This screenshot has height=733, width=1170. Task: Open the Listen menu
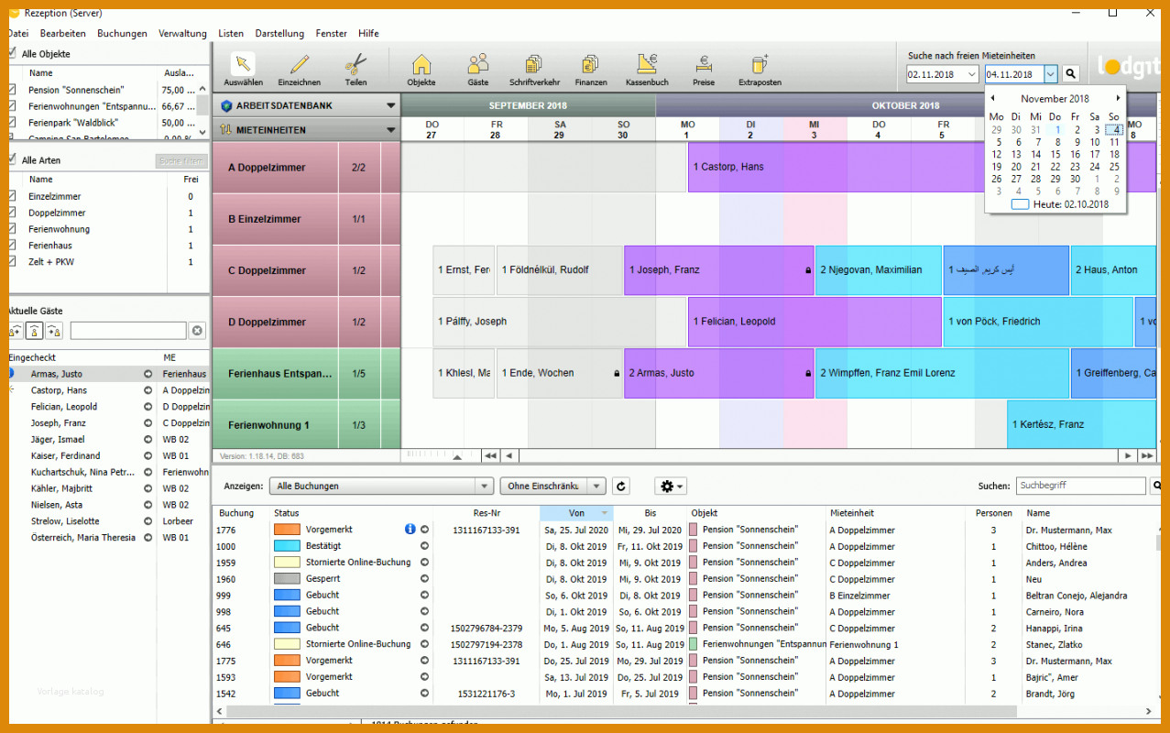click(x=231, y=33)
